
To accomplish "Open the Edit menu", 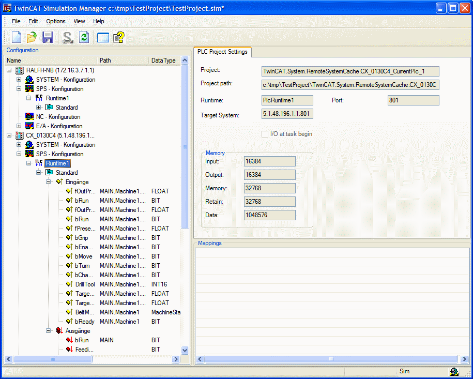I will [x=33, y=21].
